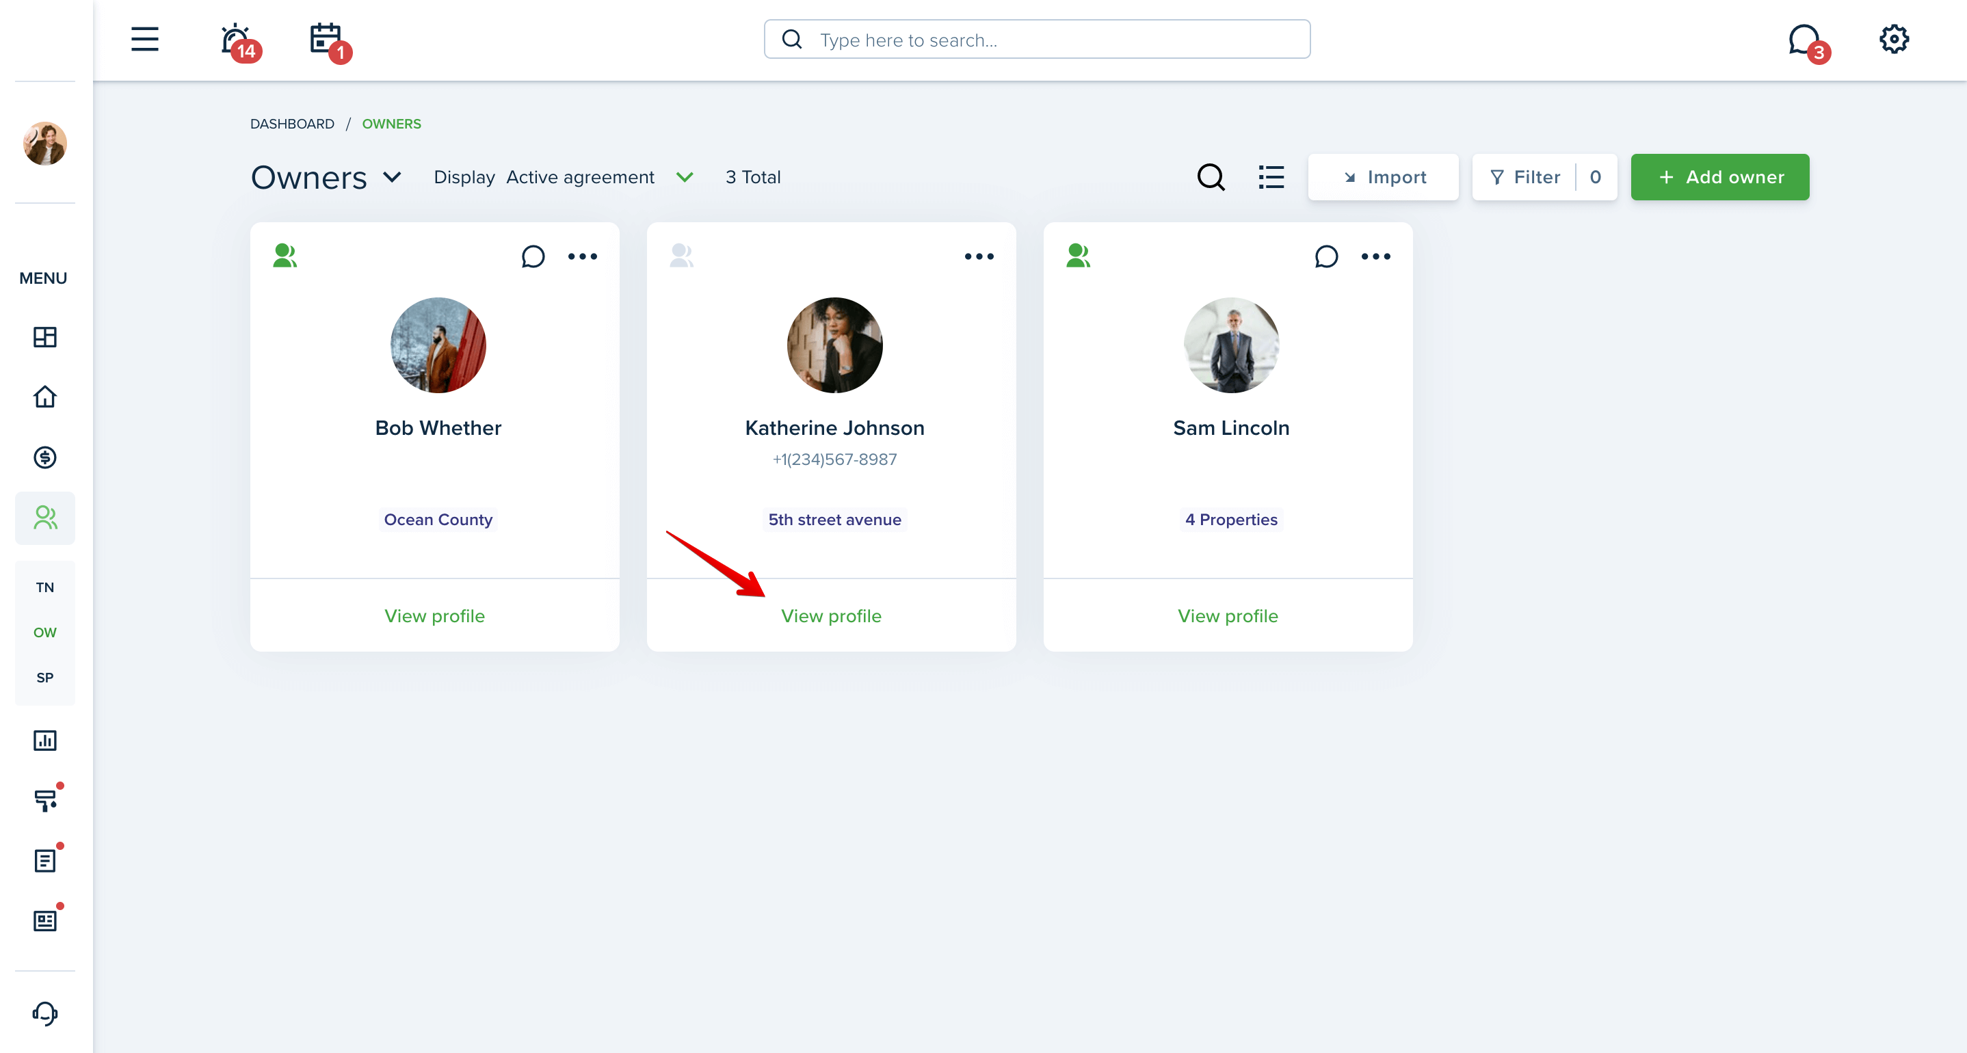Open Katherine Johnson's more options menu

[979, 256]
